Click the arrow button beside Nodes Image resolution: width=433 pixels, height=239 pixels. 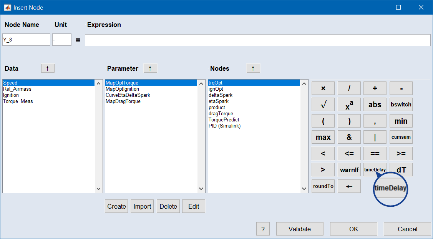[x=253, y=68]
